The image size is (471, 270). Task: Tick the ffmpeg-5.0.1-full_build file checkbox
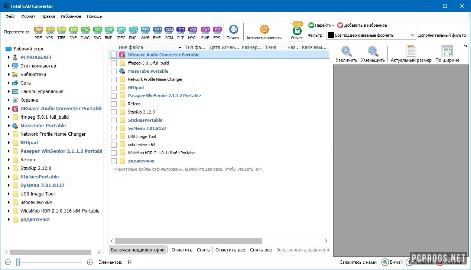tap(114, 63)
